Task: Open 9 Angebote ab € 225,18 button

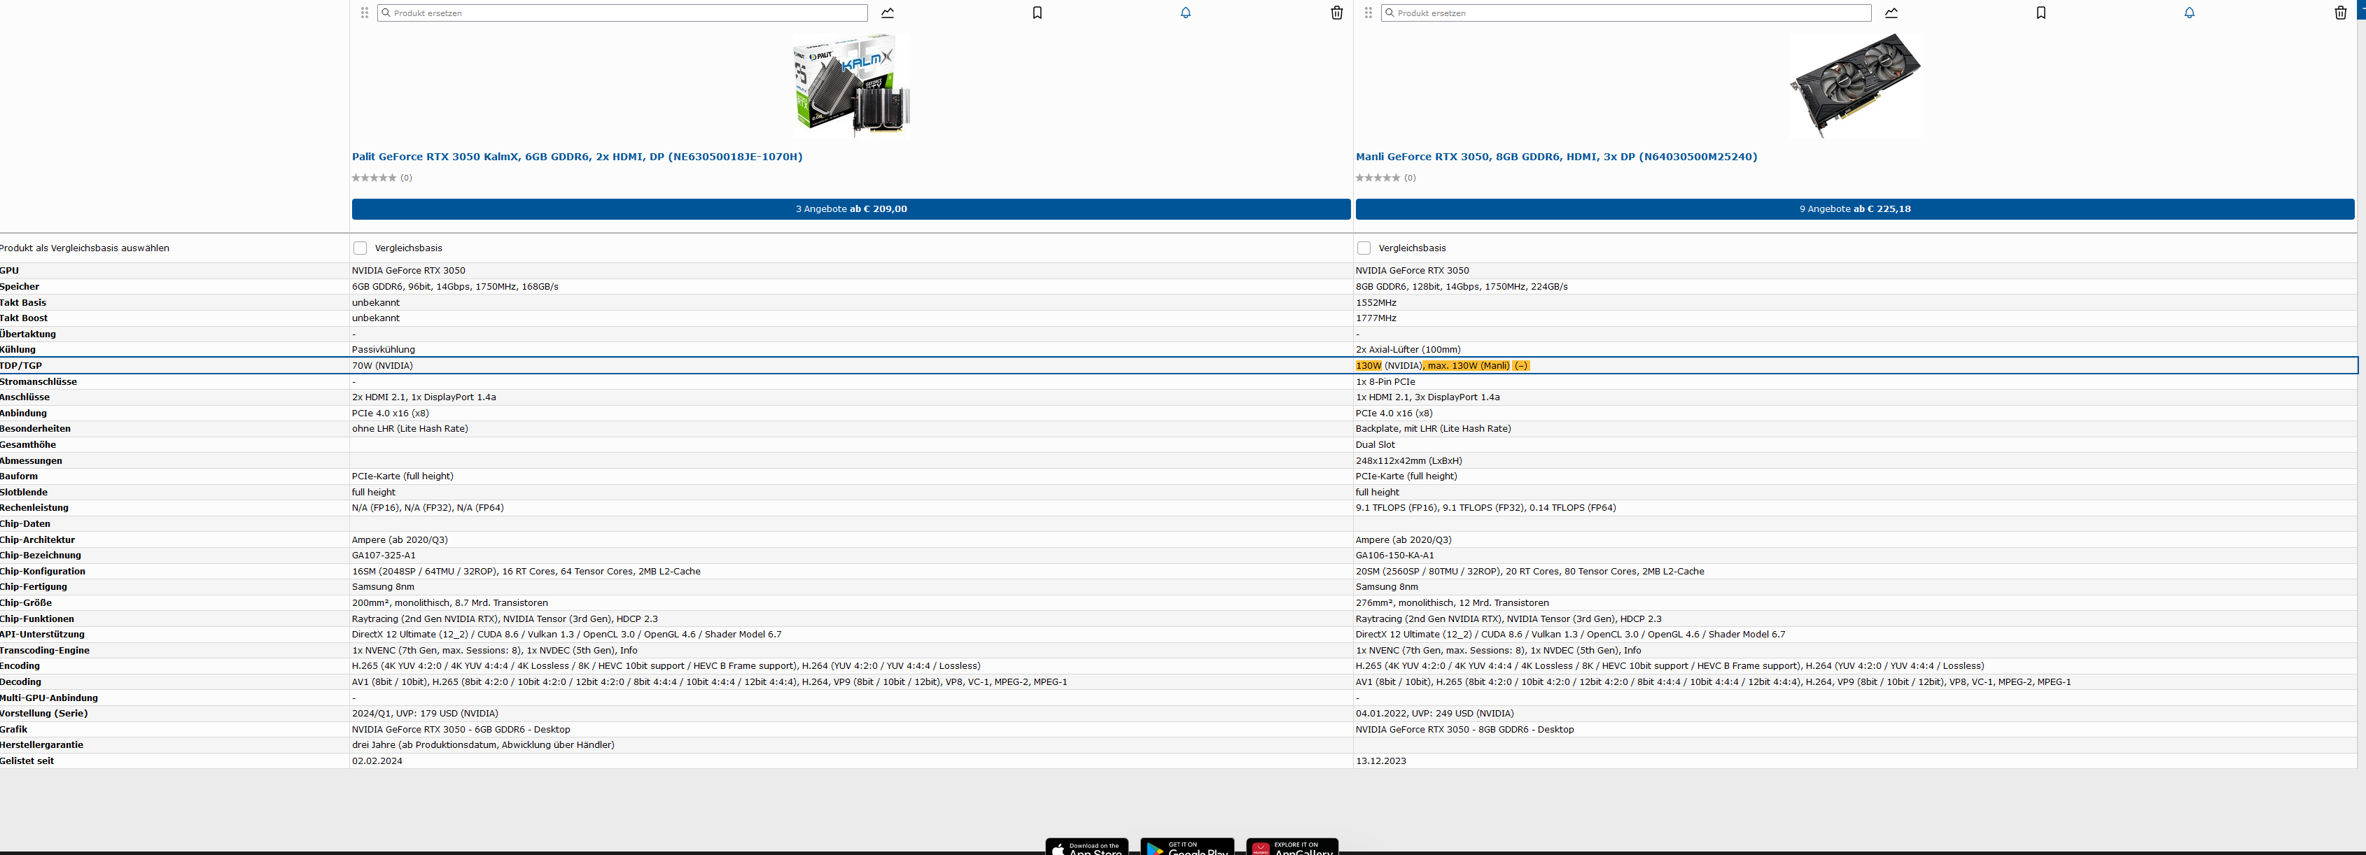Action: [1854, 209]
